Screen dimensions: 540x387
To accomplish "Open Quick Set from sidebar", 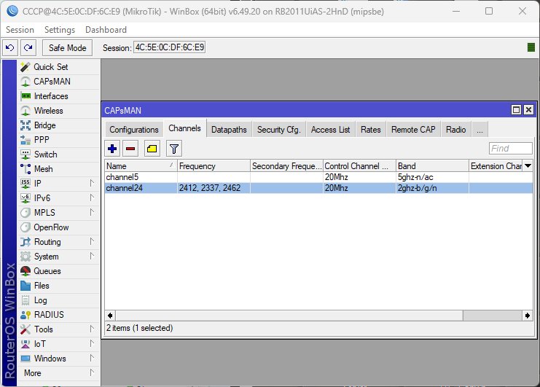I will pyautogui.click(x=58, y=67).
